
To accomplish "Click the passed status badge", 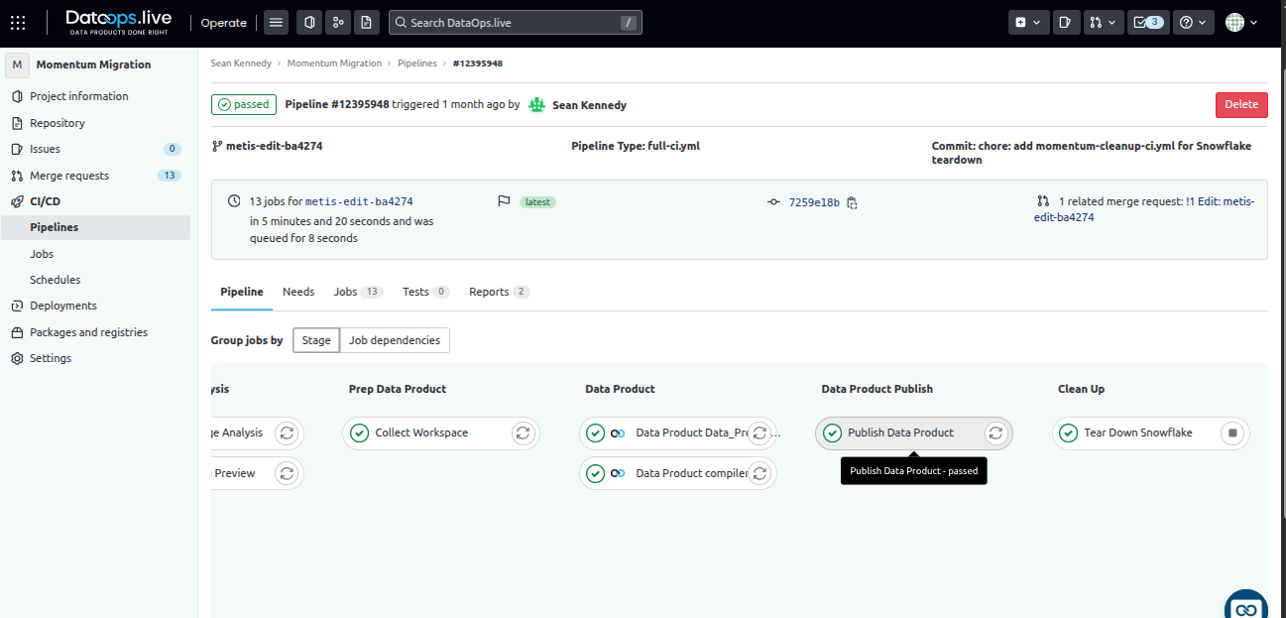I will pos(244,104).
